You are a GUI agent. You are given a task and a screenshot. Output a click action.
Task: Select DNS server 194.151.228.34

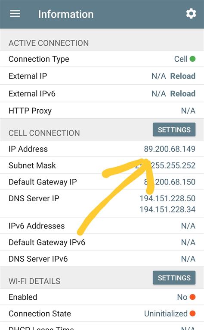click(167, 209)
